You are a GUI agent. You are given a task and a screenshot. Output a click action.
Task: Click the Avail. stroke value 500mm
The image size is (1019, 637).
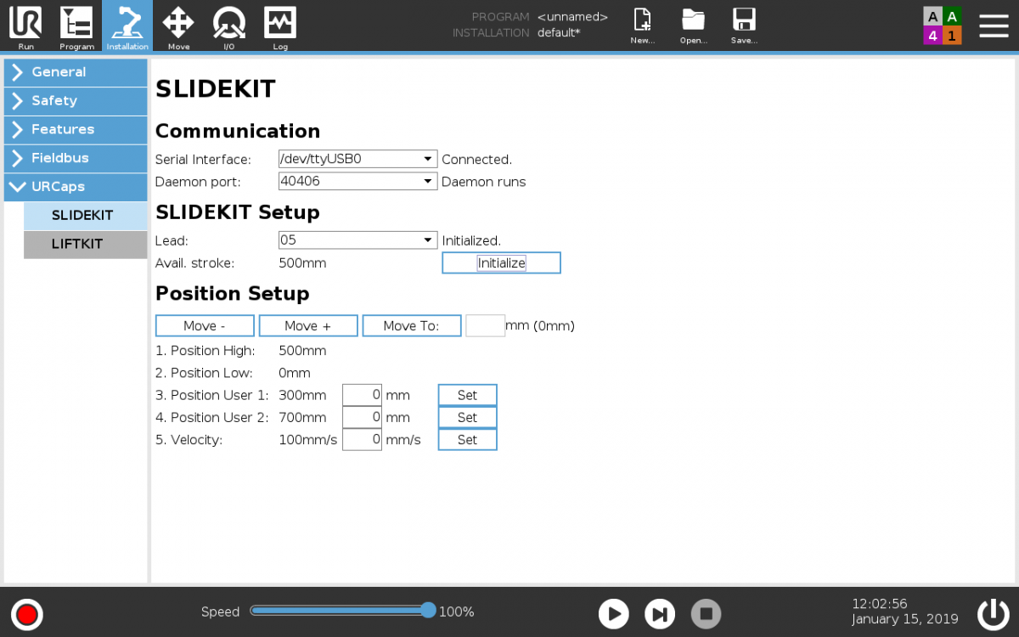[x=302, y=263]
